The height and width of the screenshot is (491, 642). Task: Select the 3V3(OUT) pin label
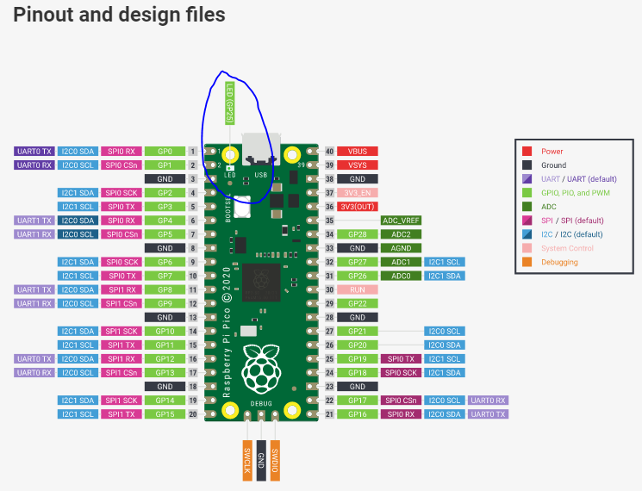pos(358,207)
